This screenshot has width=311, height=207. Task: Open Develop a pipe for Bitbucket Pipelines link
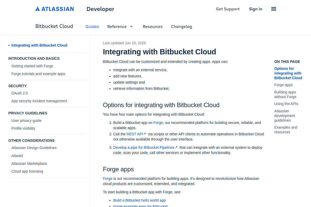click(x=144, y=147)
